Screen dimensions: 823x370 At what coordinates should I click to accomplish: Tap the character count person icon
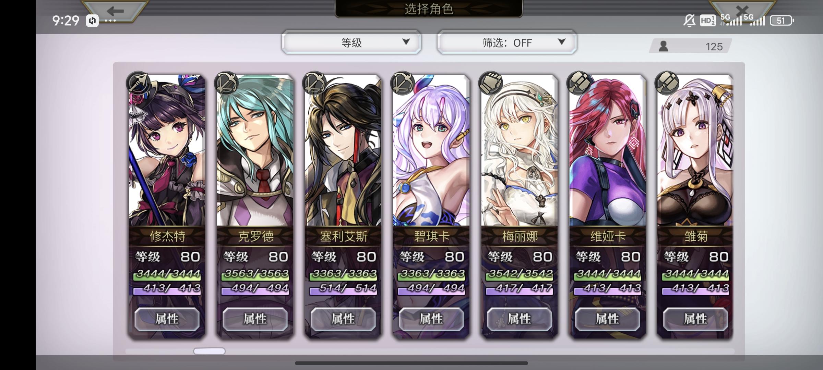point(664,46)
